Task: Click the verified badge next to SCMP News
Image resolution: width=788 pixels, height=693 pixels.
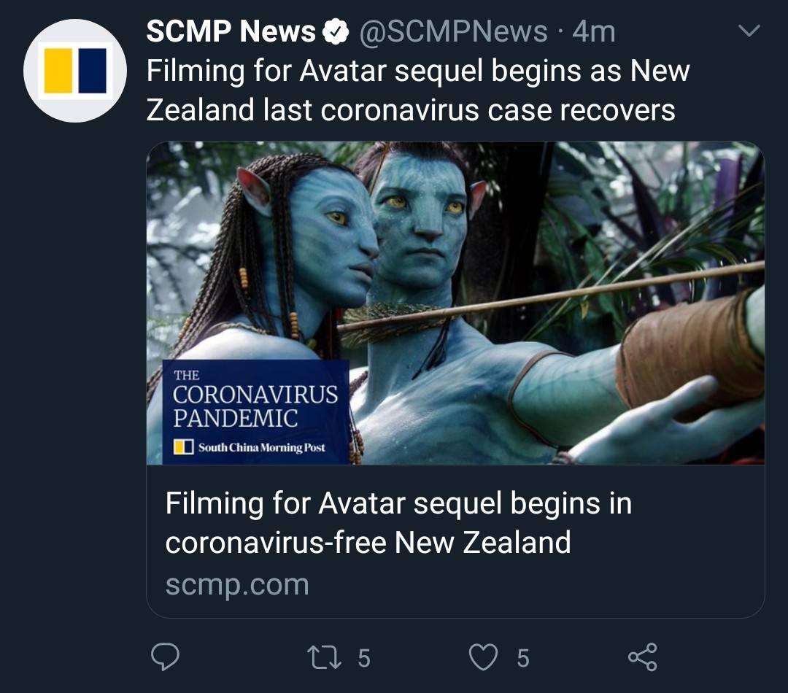Action: pos(335,31)
